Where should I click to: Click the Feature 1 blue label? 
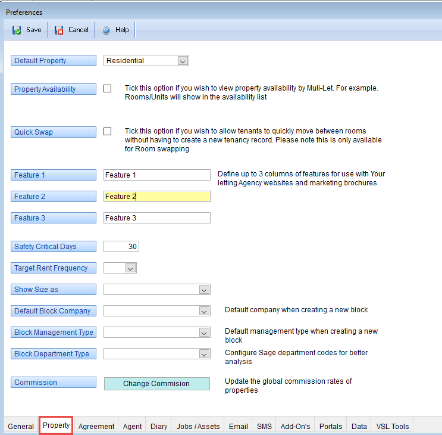54,175
